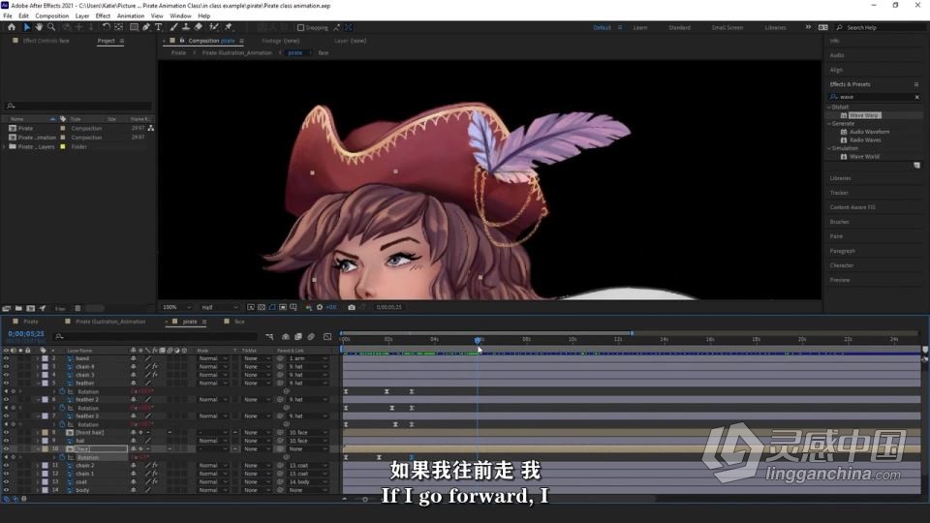Screen dimensions: 930x523
Task: Expand the hat layer twirl arrow
Action: tap(38, 441)
